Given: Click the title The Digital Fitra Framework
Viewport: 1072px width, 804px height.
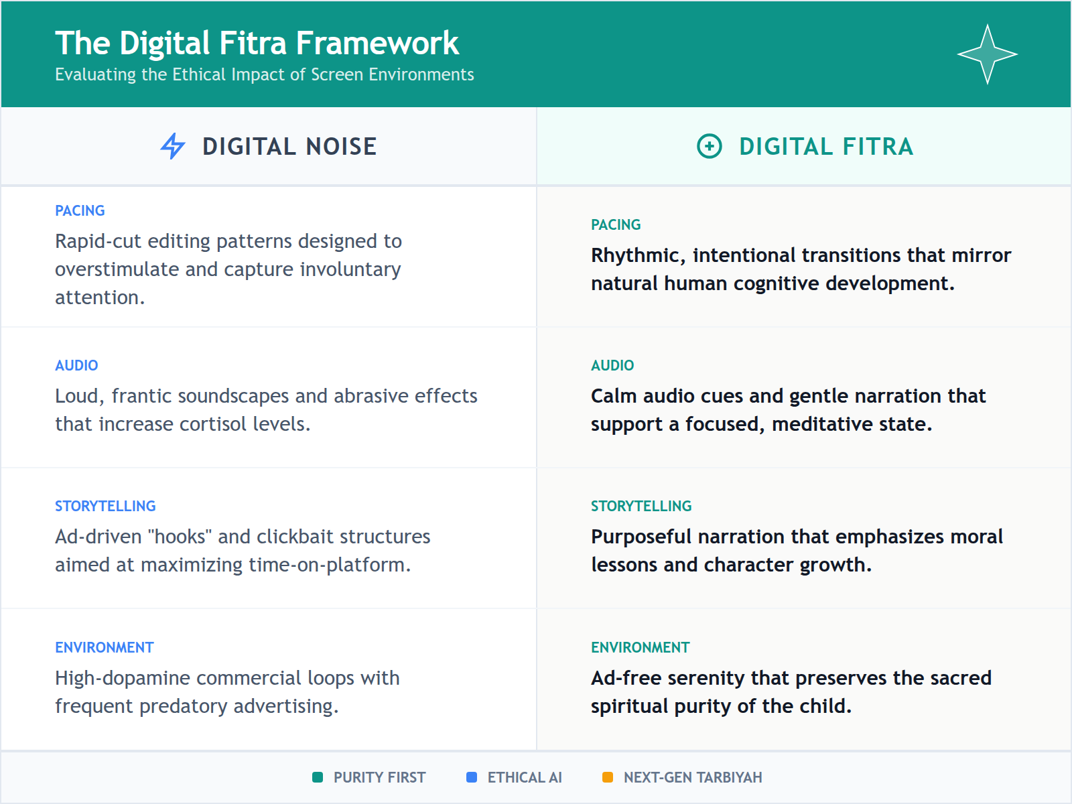Looking at the screenshot, I should click(257, 42).
